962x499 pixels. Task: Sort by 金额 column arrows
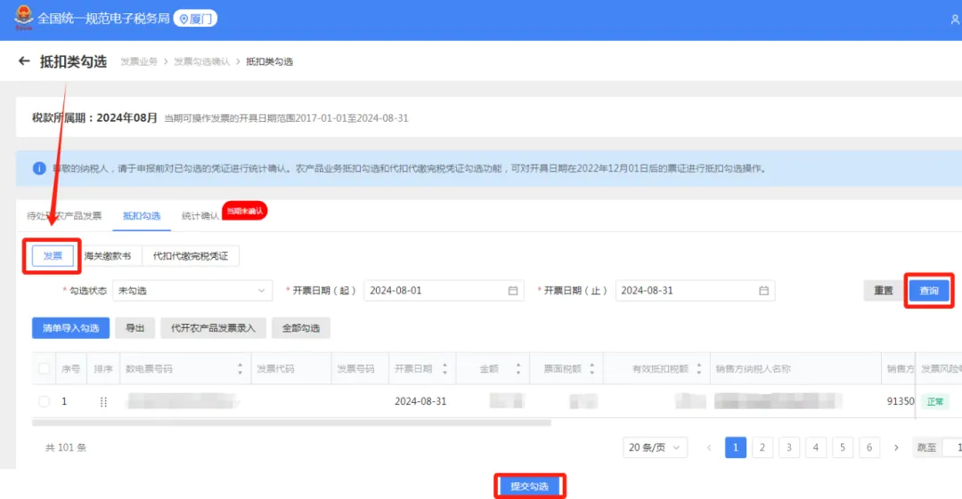(x=518, y=369)
